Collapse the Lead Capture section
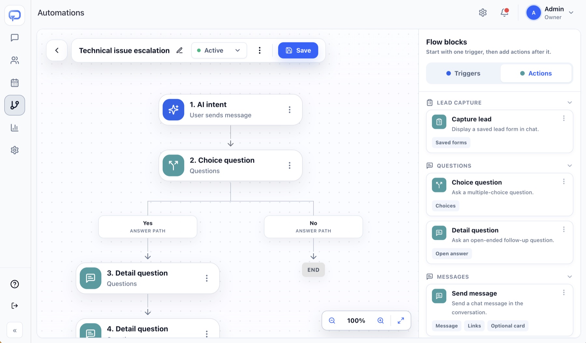This screenshot has height=343, width=586. (x=570, y=103)
